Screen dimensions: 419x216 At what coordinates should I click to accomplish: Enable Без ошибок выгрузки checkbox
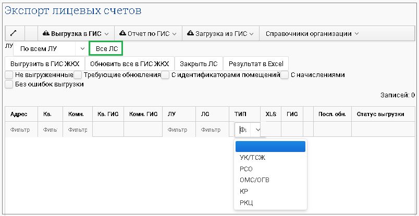tap(9, 84)
